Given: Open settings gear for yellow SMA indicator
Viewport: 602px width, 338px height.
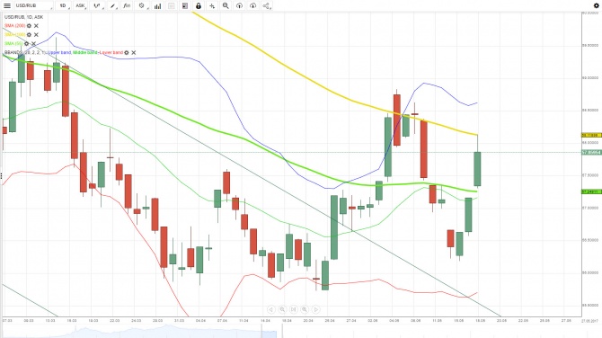Looking at the screenshot, I should pos(29,34).
